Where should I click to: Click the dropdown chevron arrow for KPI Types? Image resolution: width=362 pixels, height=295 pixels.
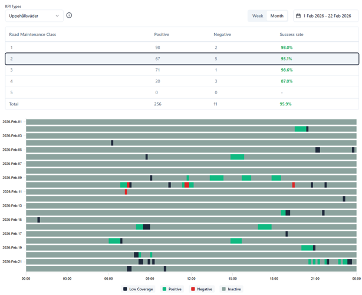pos(57,16)
